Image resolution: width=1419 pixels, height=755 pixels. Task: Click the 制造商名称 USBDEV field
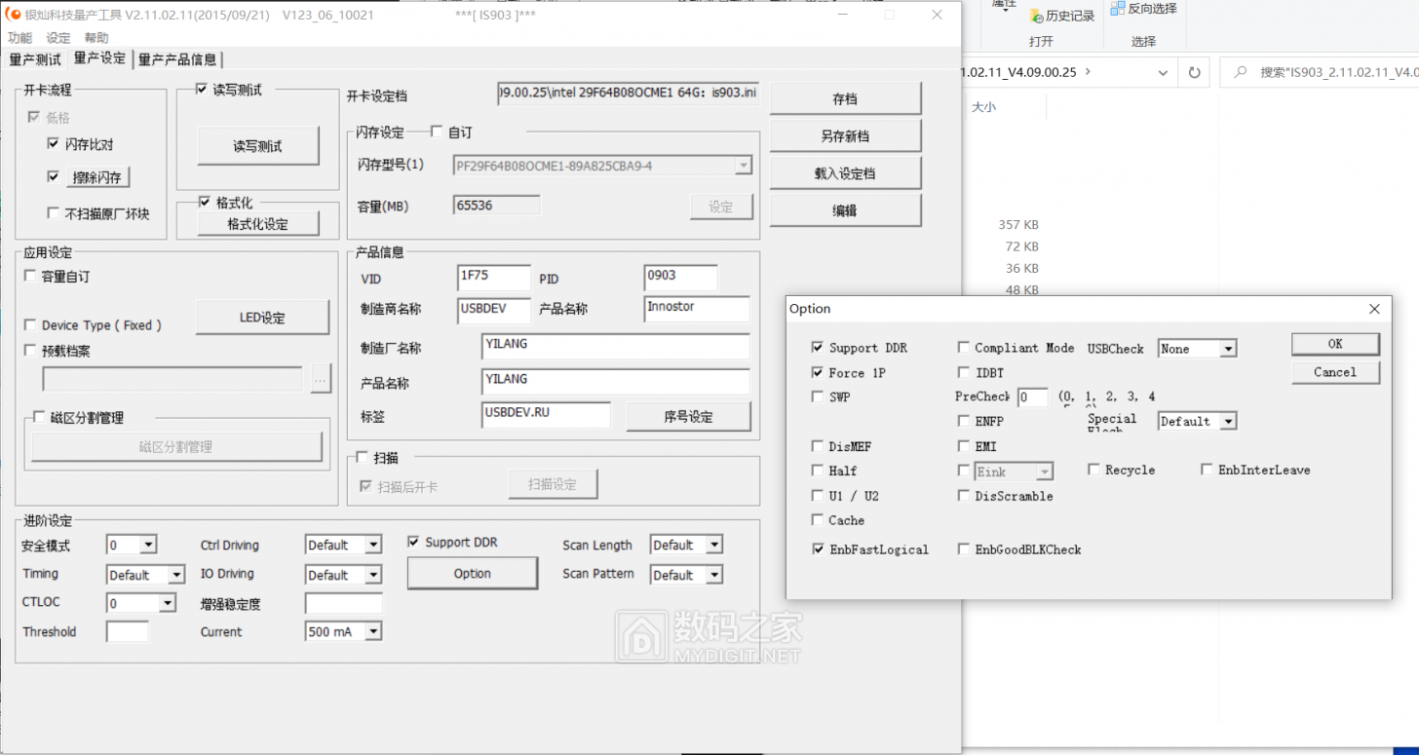click(494, 309)
